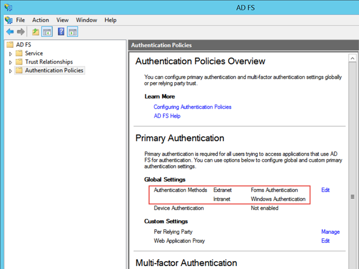Click the AD FS icon beside File menu
This screenshot has height=269, width=359.
[x=9, y=20]
